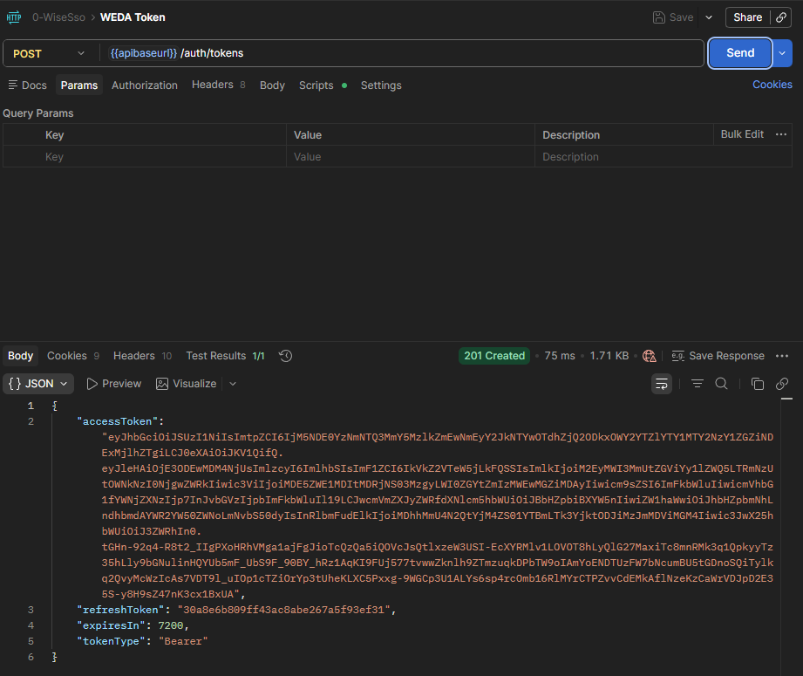Click the HTTP request type icon
The image size is (803, 676).
point(14,17)
